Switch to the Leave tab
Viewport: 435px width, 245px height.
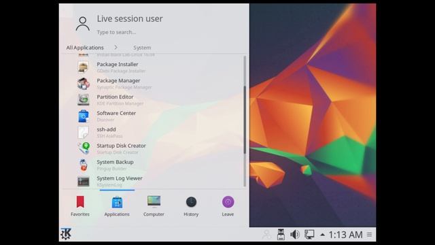[228, 206]
